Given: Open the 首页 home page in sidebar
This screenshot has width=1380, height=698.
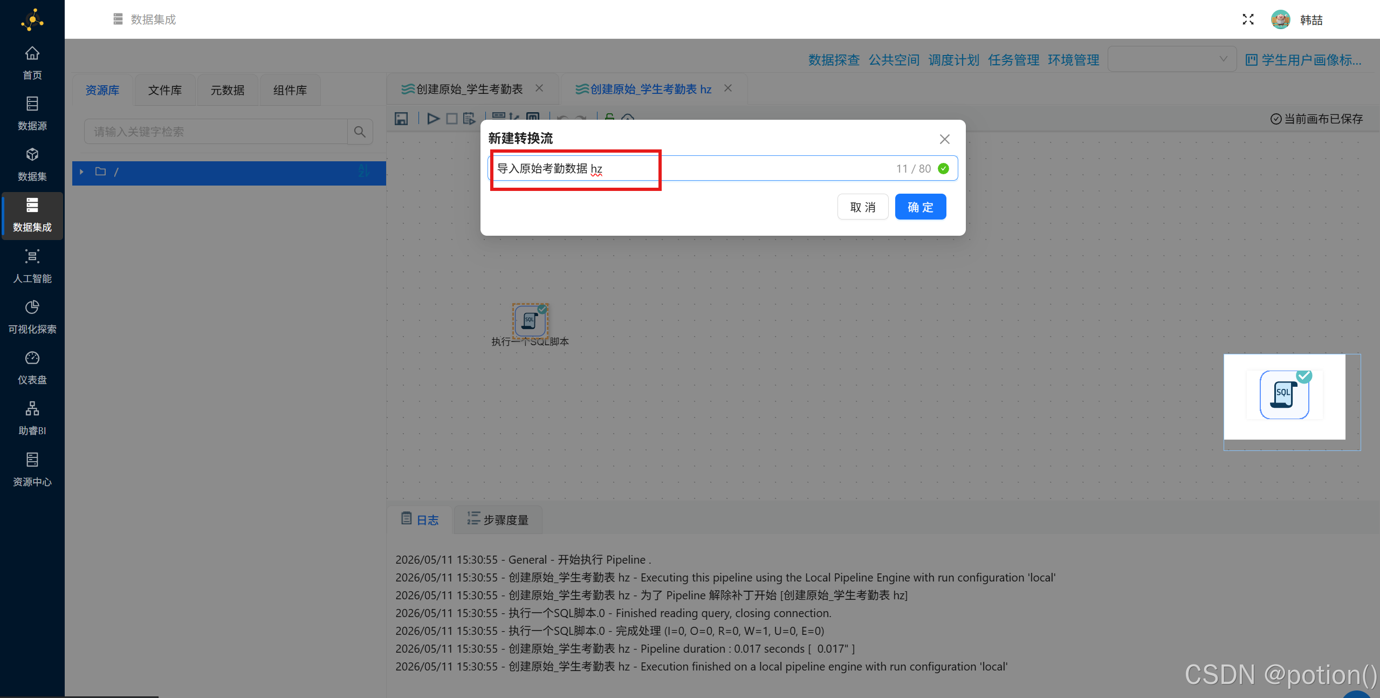Looking at the screenshot, I should tap(32, 63).
